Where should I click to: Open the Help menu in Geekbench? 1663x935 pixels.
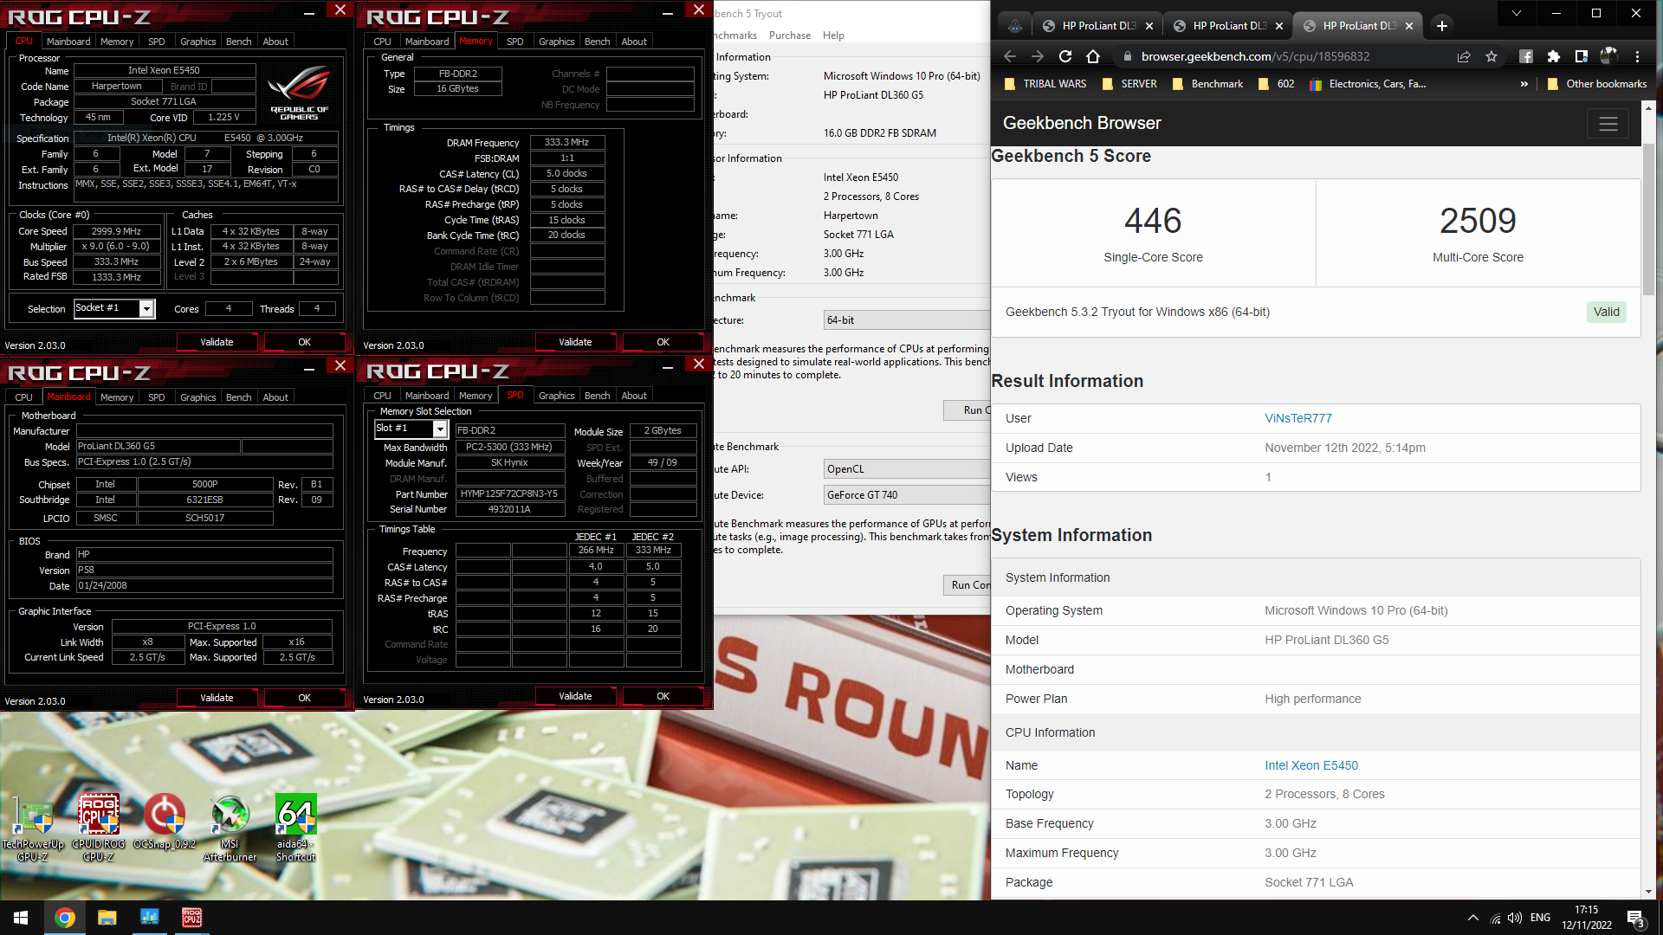click(833, 35)
